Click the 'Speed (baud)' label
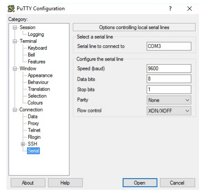The image size is (202, 194). coord(91,68)
